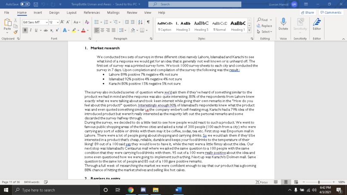Apply the Caption style

[164, 26]
